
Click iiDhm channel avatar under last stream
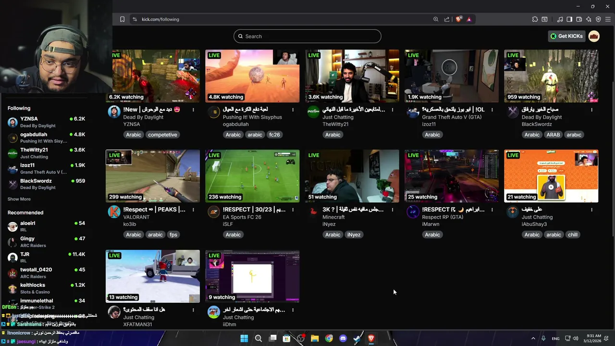click(x=213, y=312)
